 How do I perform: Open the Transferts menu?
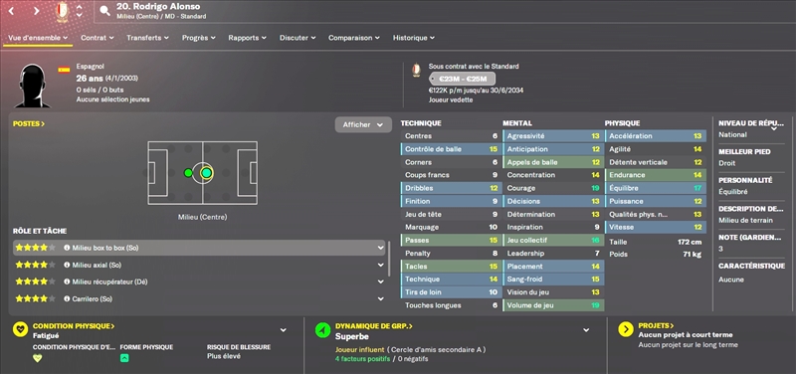coord(147,38)
